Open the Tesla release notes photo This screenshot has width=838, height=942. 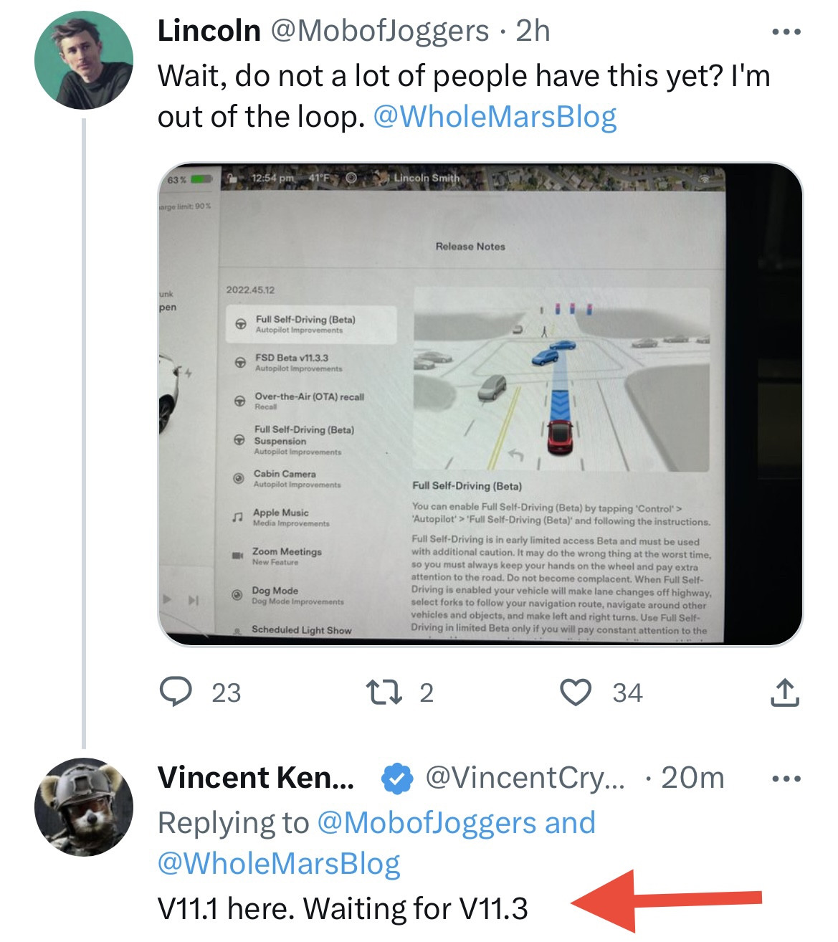pos(480,404)
